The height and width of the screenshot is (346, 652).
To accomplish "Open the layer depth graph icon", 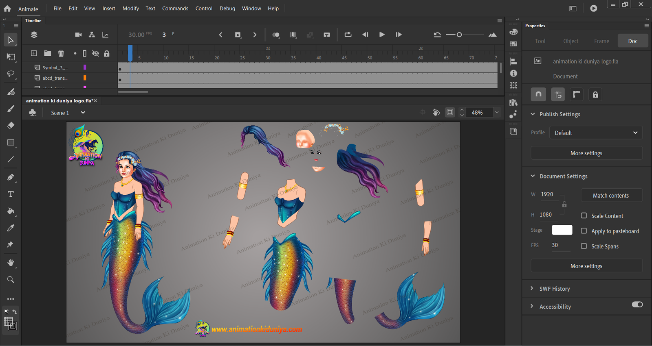I will point(105,35).
